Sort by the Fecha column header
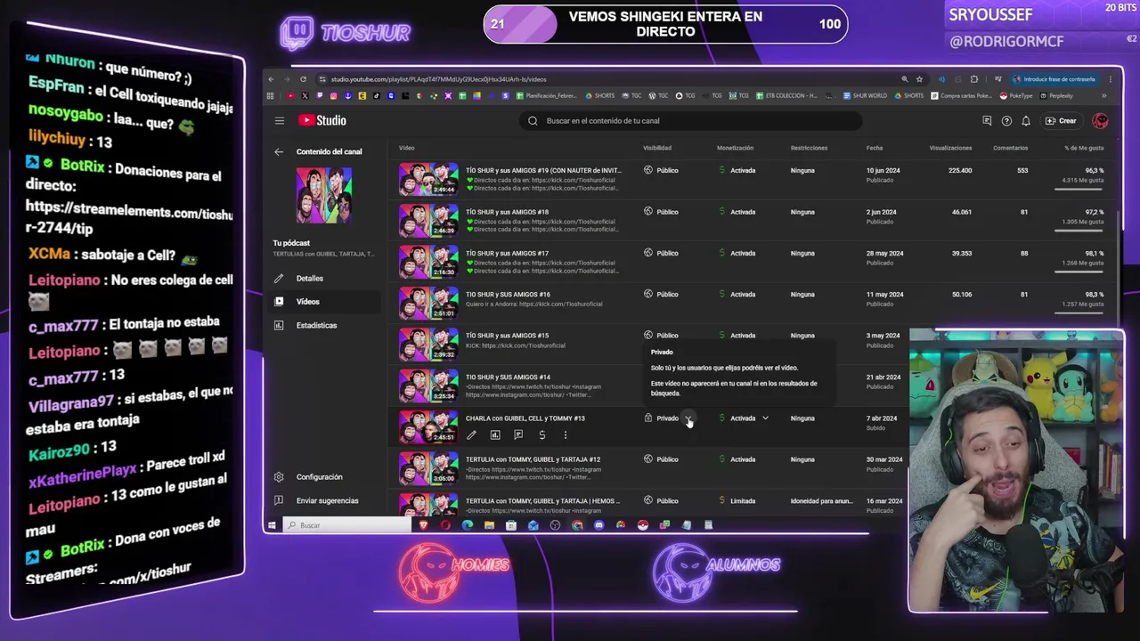The height and width of the screenshot is (641, 1140). pyautogui.click(x=875, y=148)
